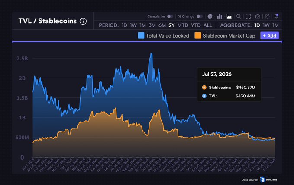Click the TVL / Stablecoins chart title
The height and width of the screenshot is (185, 294).
(48, 21)
